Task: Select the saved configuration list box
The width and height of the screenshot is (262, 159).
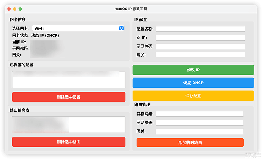Action: tap(68, 80)
